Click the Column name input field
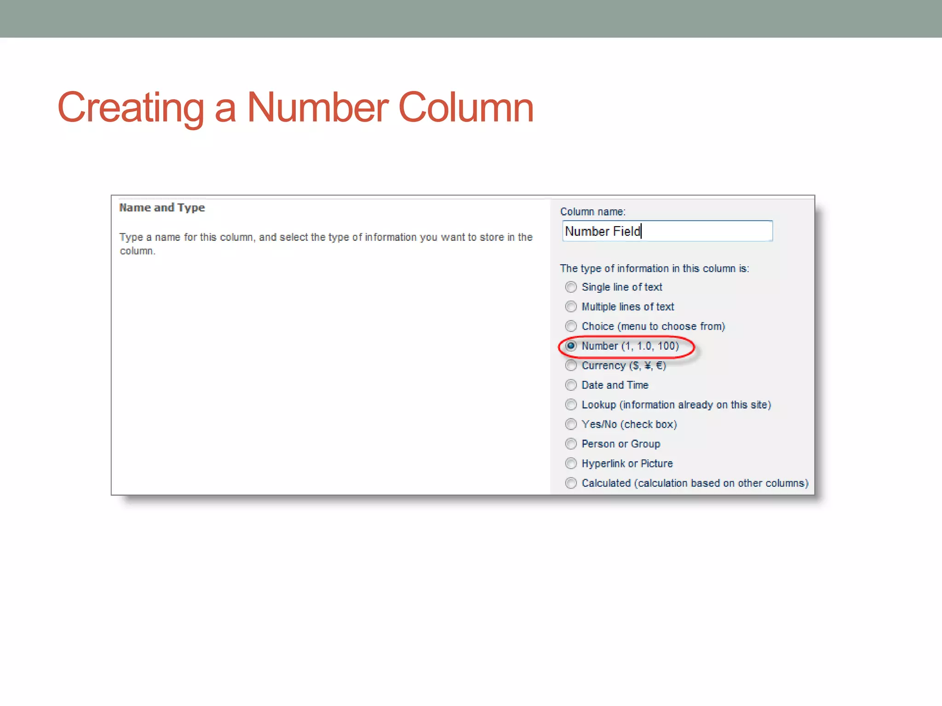Screen dimensions: 942x706 [x=667, y=231]
